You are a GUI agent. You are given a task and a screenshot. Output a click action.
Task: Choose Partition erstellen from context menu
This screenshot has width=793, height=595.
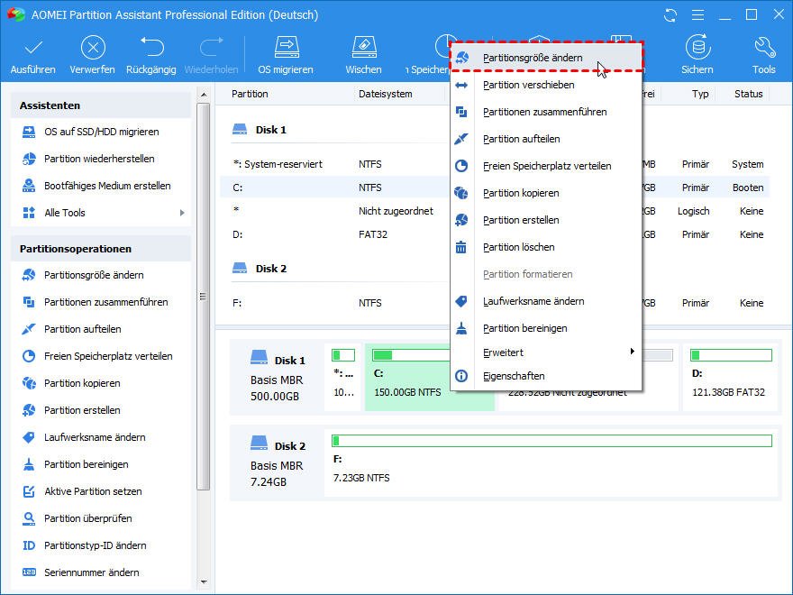point(546,220)
